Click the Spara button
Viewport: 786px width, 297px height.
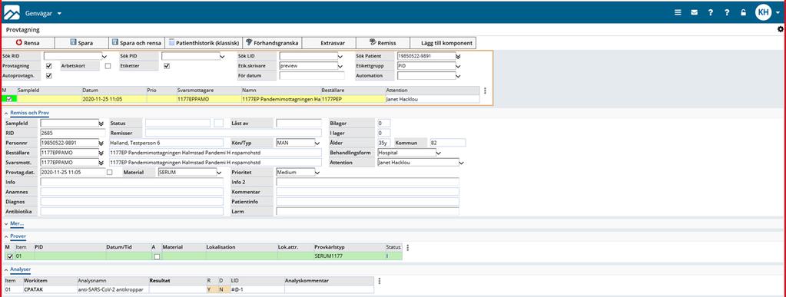coord(81,43)
